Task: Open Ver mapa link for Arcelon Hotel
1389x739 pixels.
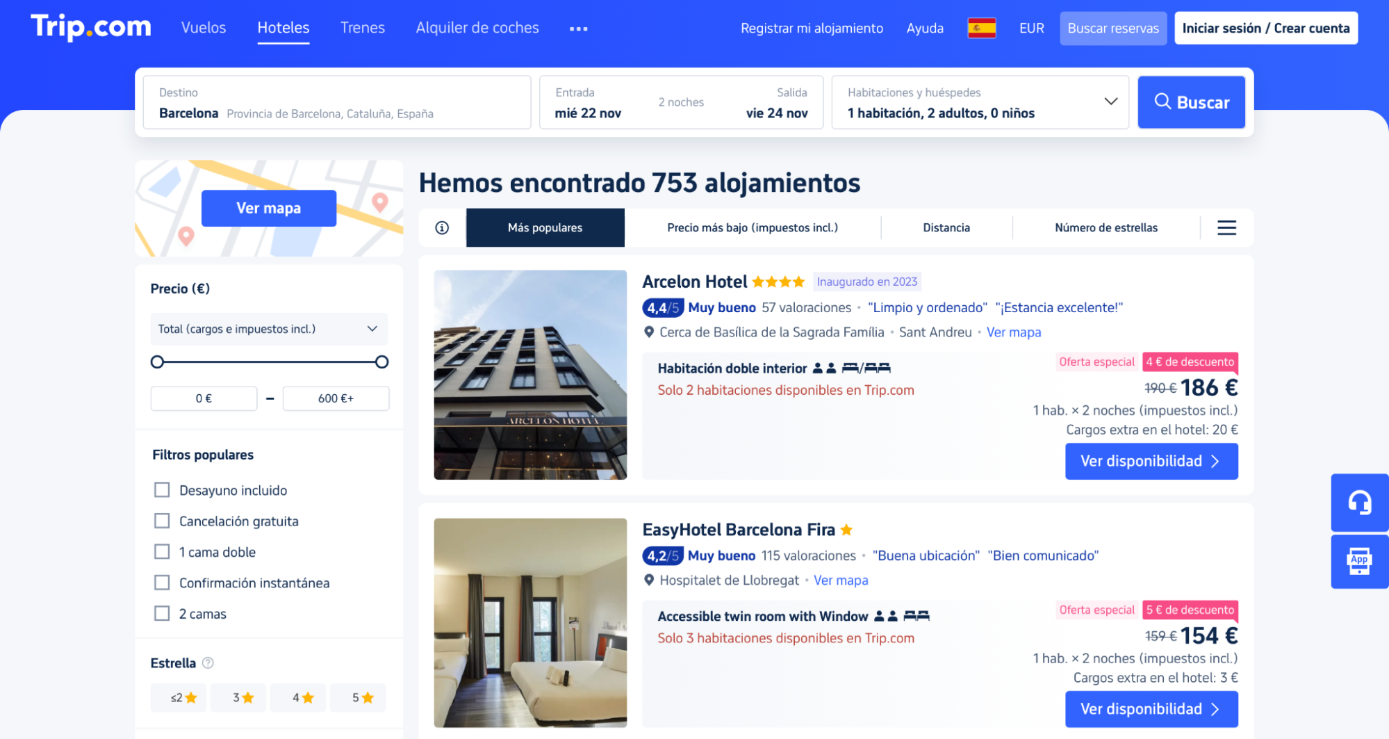Action: click(x=1014, y=332)
